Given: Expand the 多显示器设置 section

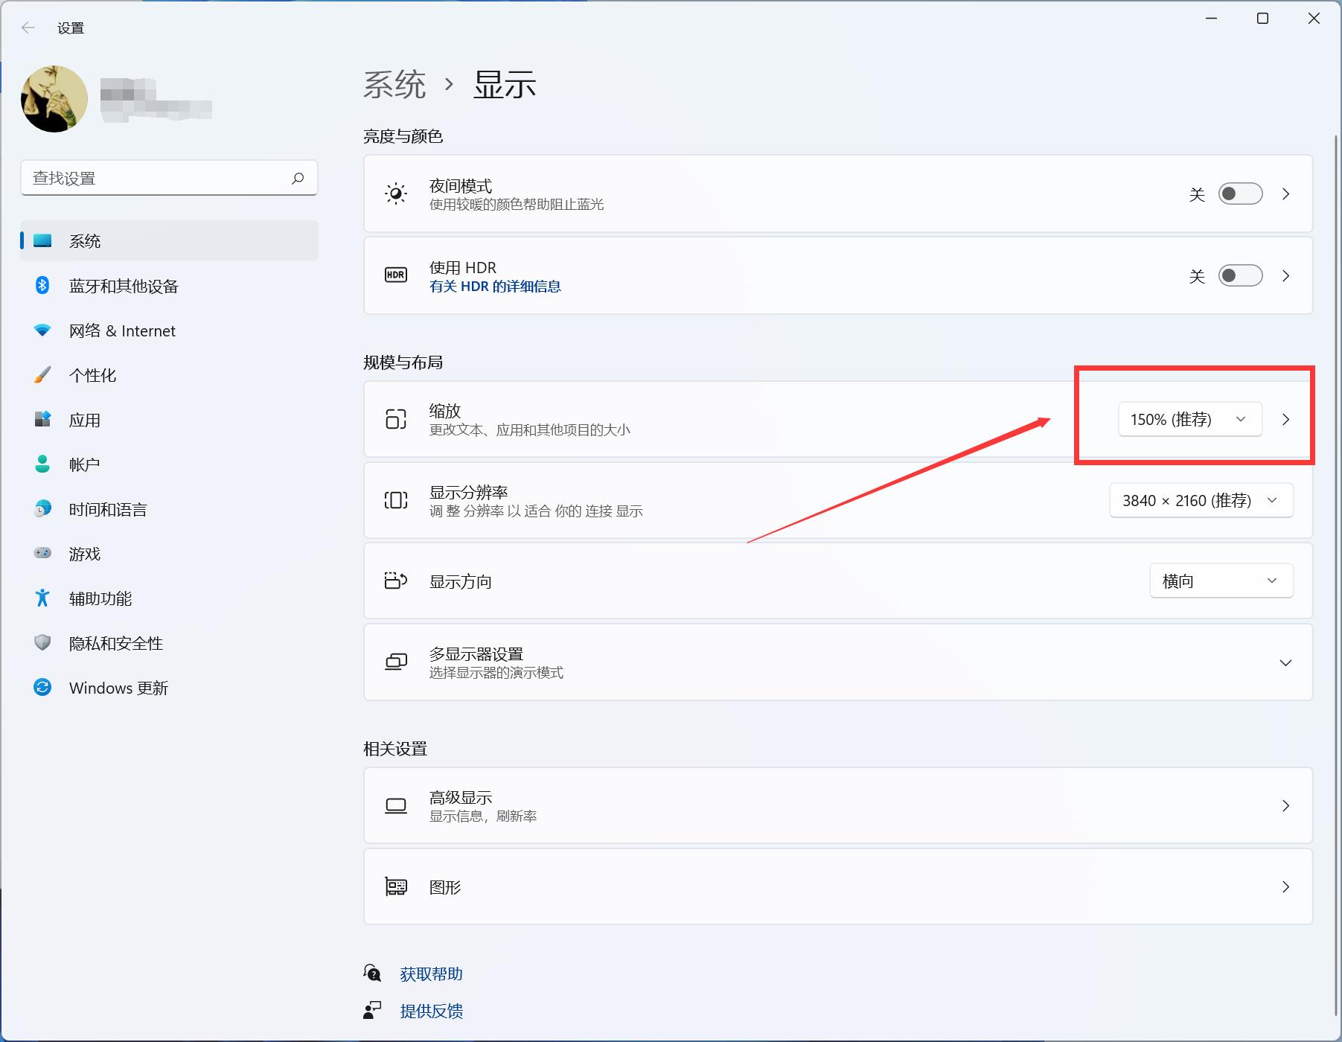Looking at the screenshot, I should point(1285,662).
